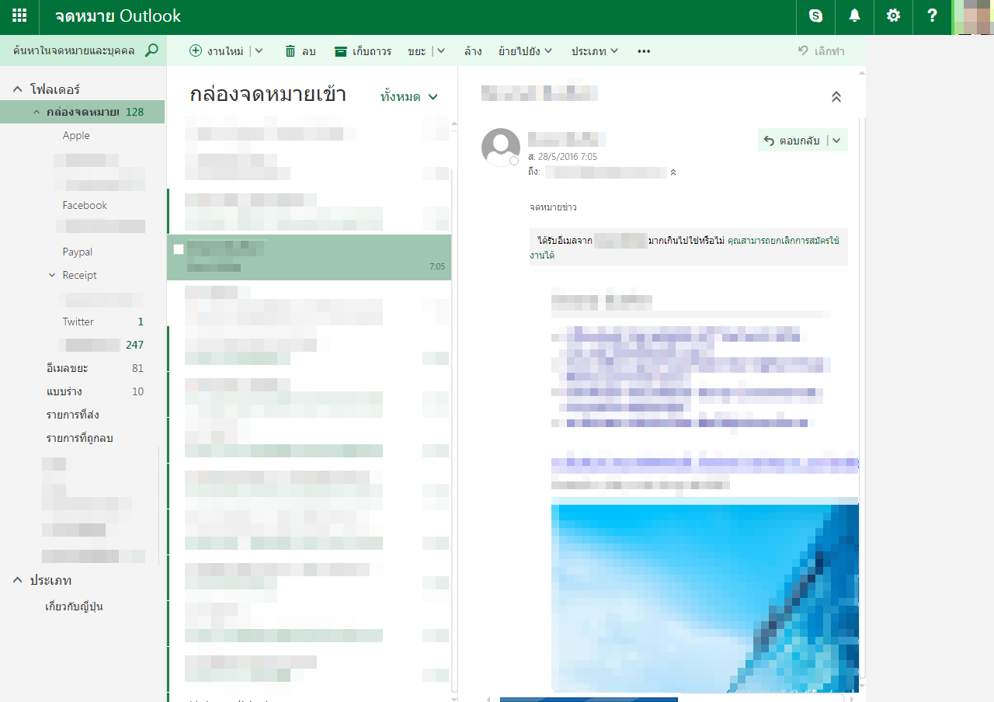Viewport: 994px width, 702px height.
Task: Click เลิกทำ undo button
Action: 821,51
